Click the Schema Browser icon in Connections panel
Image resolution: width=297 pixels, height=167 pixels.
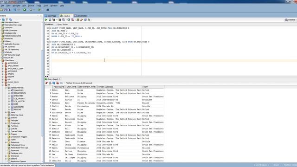click(10, 19)
